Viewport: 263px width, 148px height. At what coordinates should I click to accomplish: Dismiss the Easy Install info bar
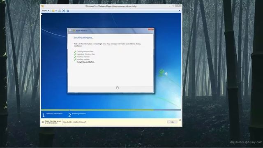[180, 120]
